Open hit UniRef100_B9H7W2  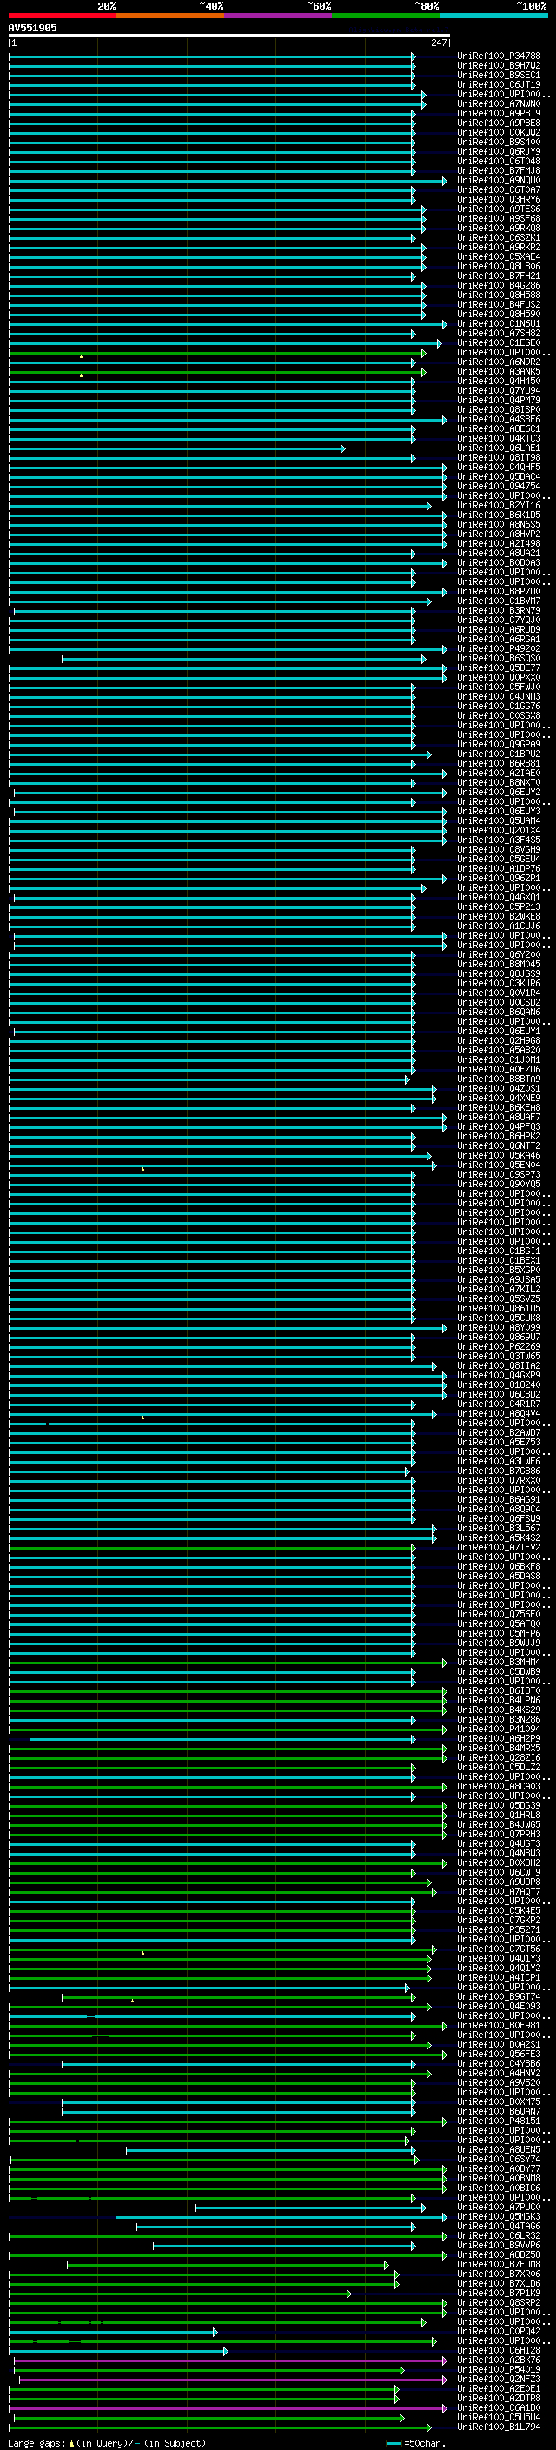(x=499, y=66)
